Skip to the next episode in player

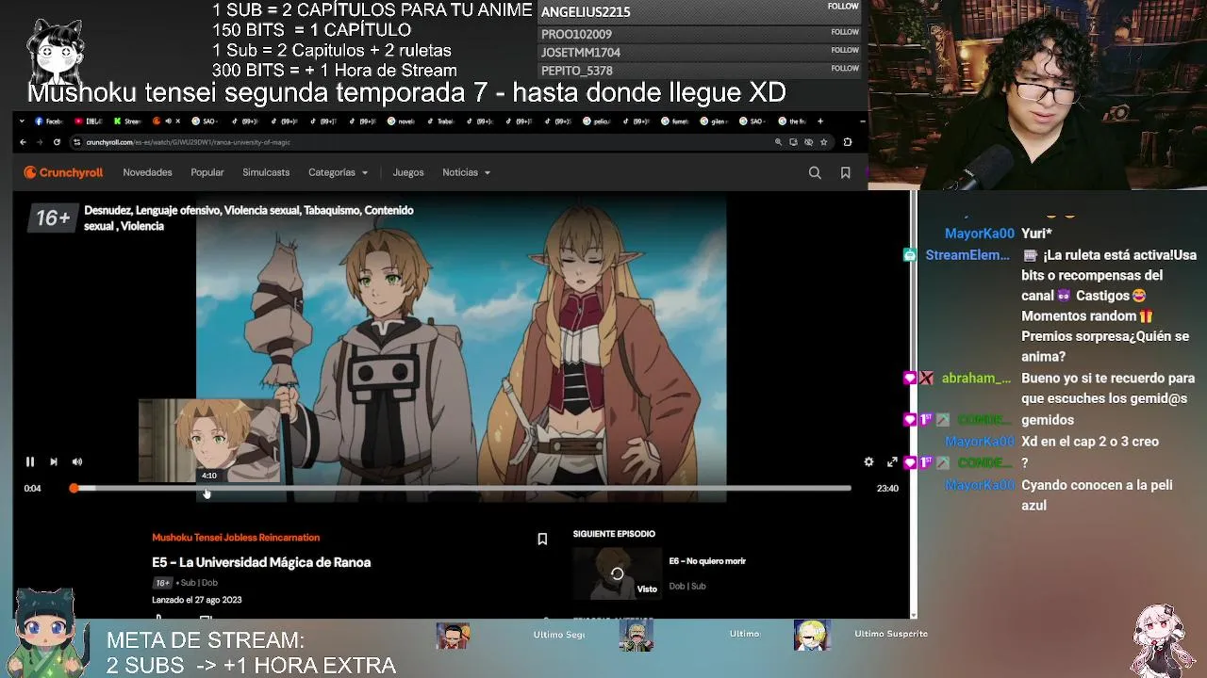pyautogui.click(x=54, y=461)
